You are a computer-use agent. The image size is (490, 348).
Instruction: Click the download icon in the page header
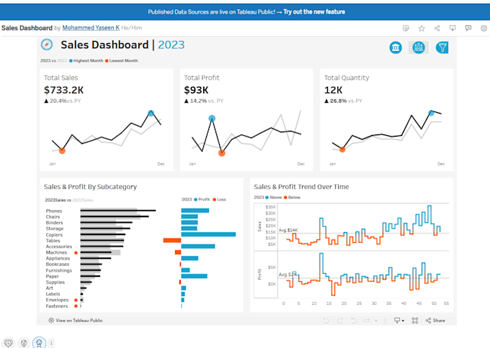[x=453, y=28]
